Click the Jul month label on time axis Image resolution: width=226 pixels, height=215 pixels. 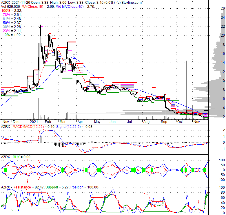point(130,122)
